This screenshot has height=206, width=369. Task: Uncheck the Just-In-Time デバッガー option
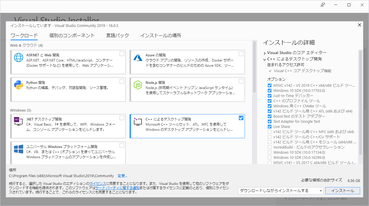click(x=269, y=96)
